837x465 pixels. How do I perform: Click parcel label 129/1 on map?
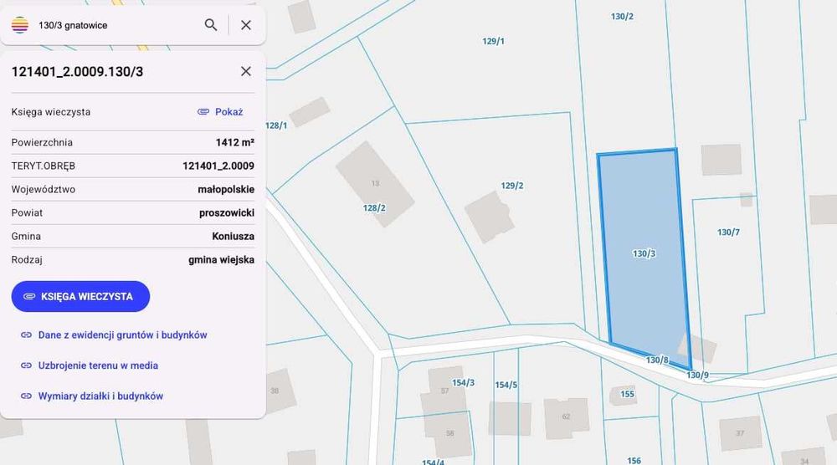coord(493,41)
